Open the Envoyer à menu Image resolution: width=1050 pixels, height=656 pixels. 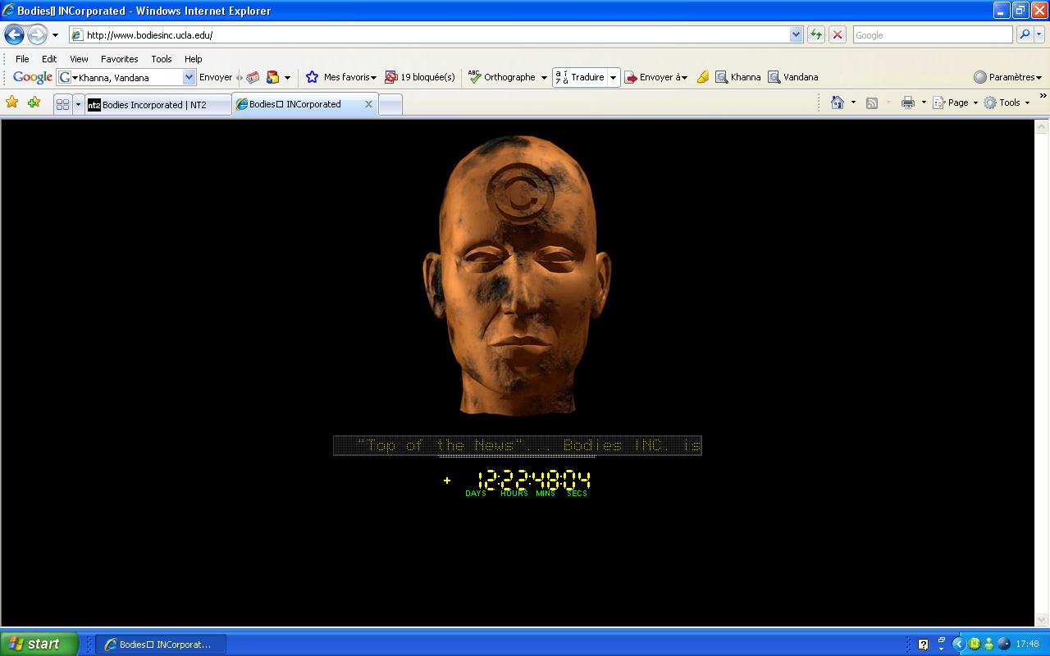[x=656, y=77]
